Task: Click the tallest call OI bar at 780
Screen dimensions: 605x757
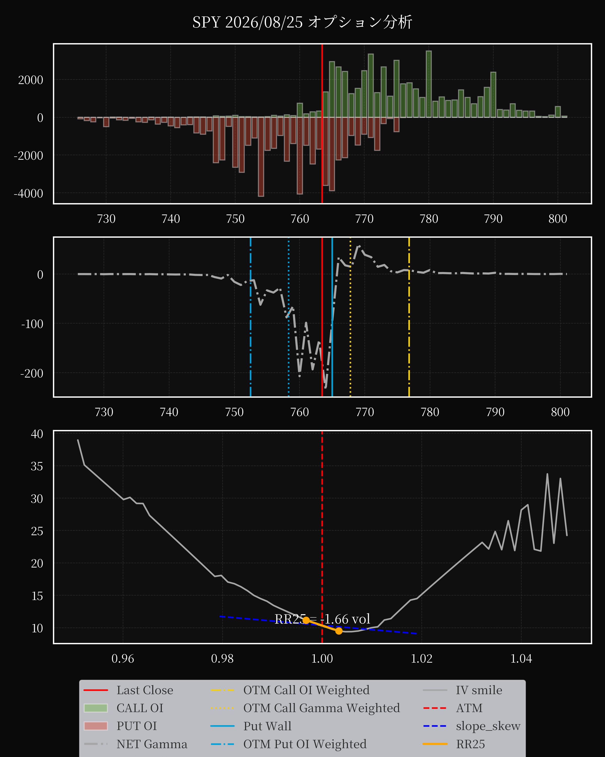Action: coord(429,84)
